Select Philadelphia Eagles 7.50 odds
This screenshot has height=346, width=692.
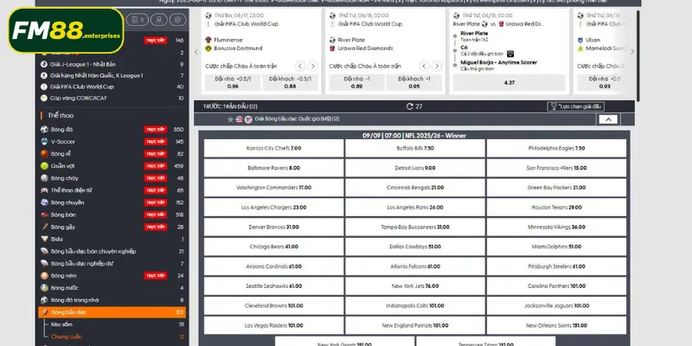point(556,148)
